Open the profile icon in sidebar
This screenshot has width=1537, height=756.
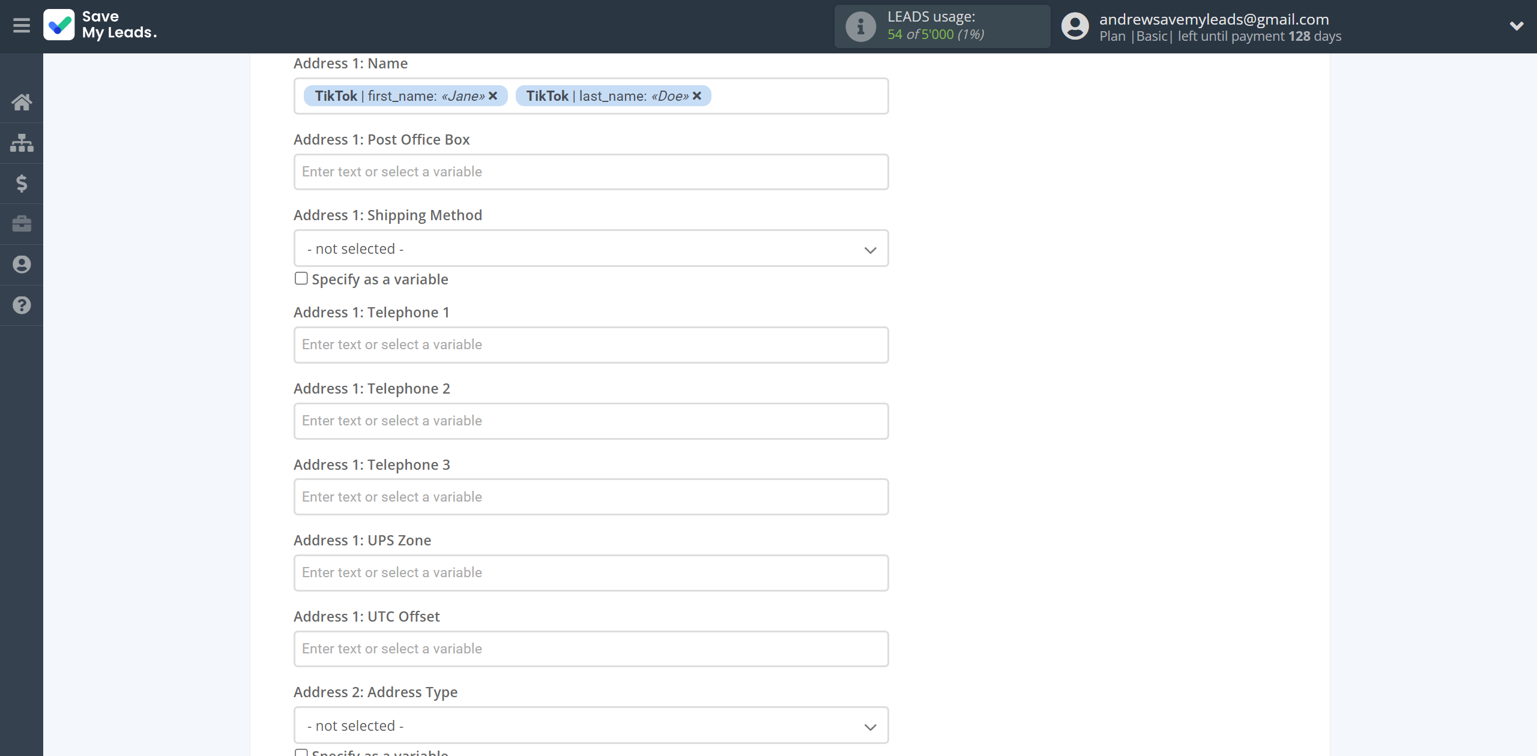point(22,265)
